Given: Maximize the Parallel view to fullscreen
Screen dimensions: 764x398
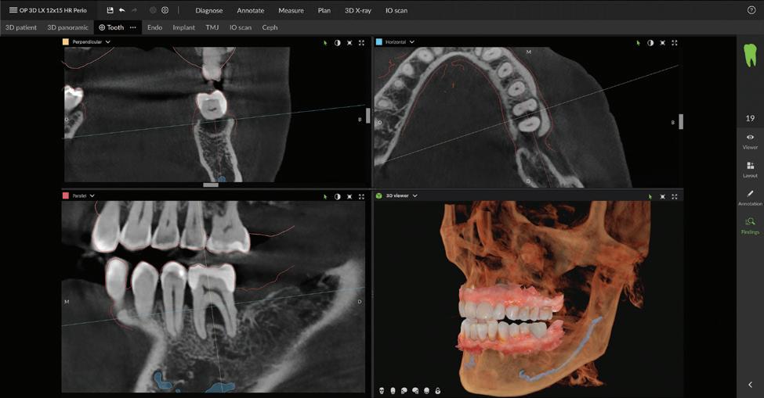Looking at the screenshot, I should click(361, 197).
